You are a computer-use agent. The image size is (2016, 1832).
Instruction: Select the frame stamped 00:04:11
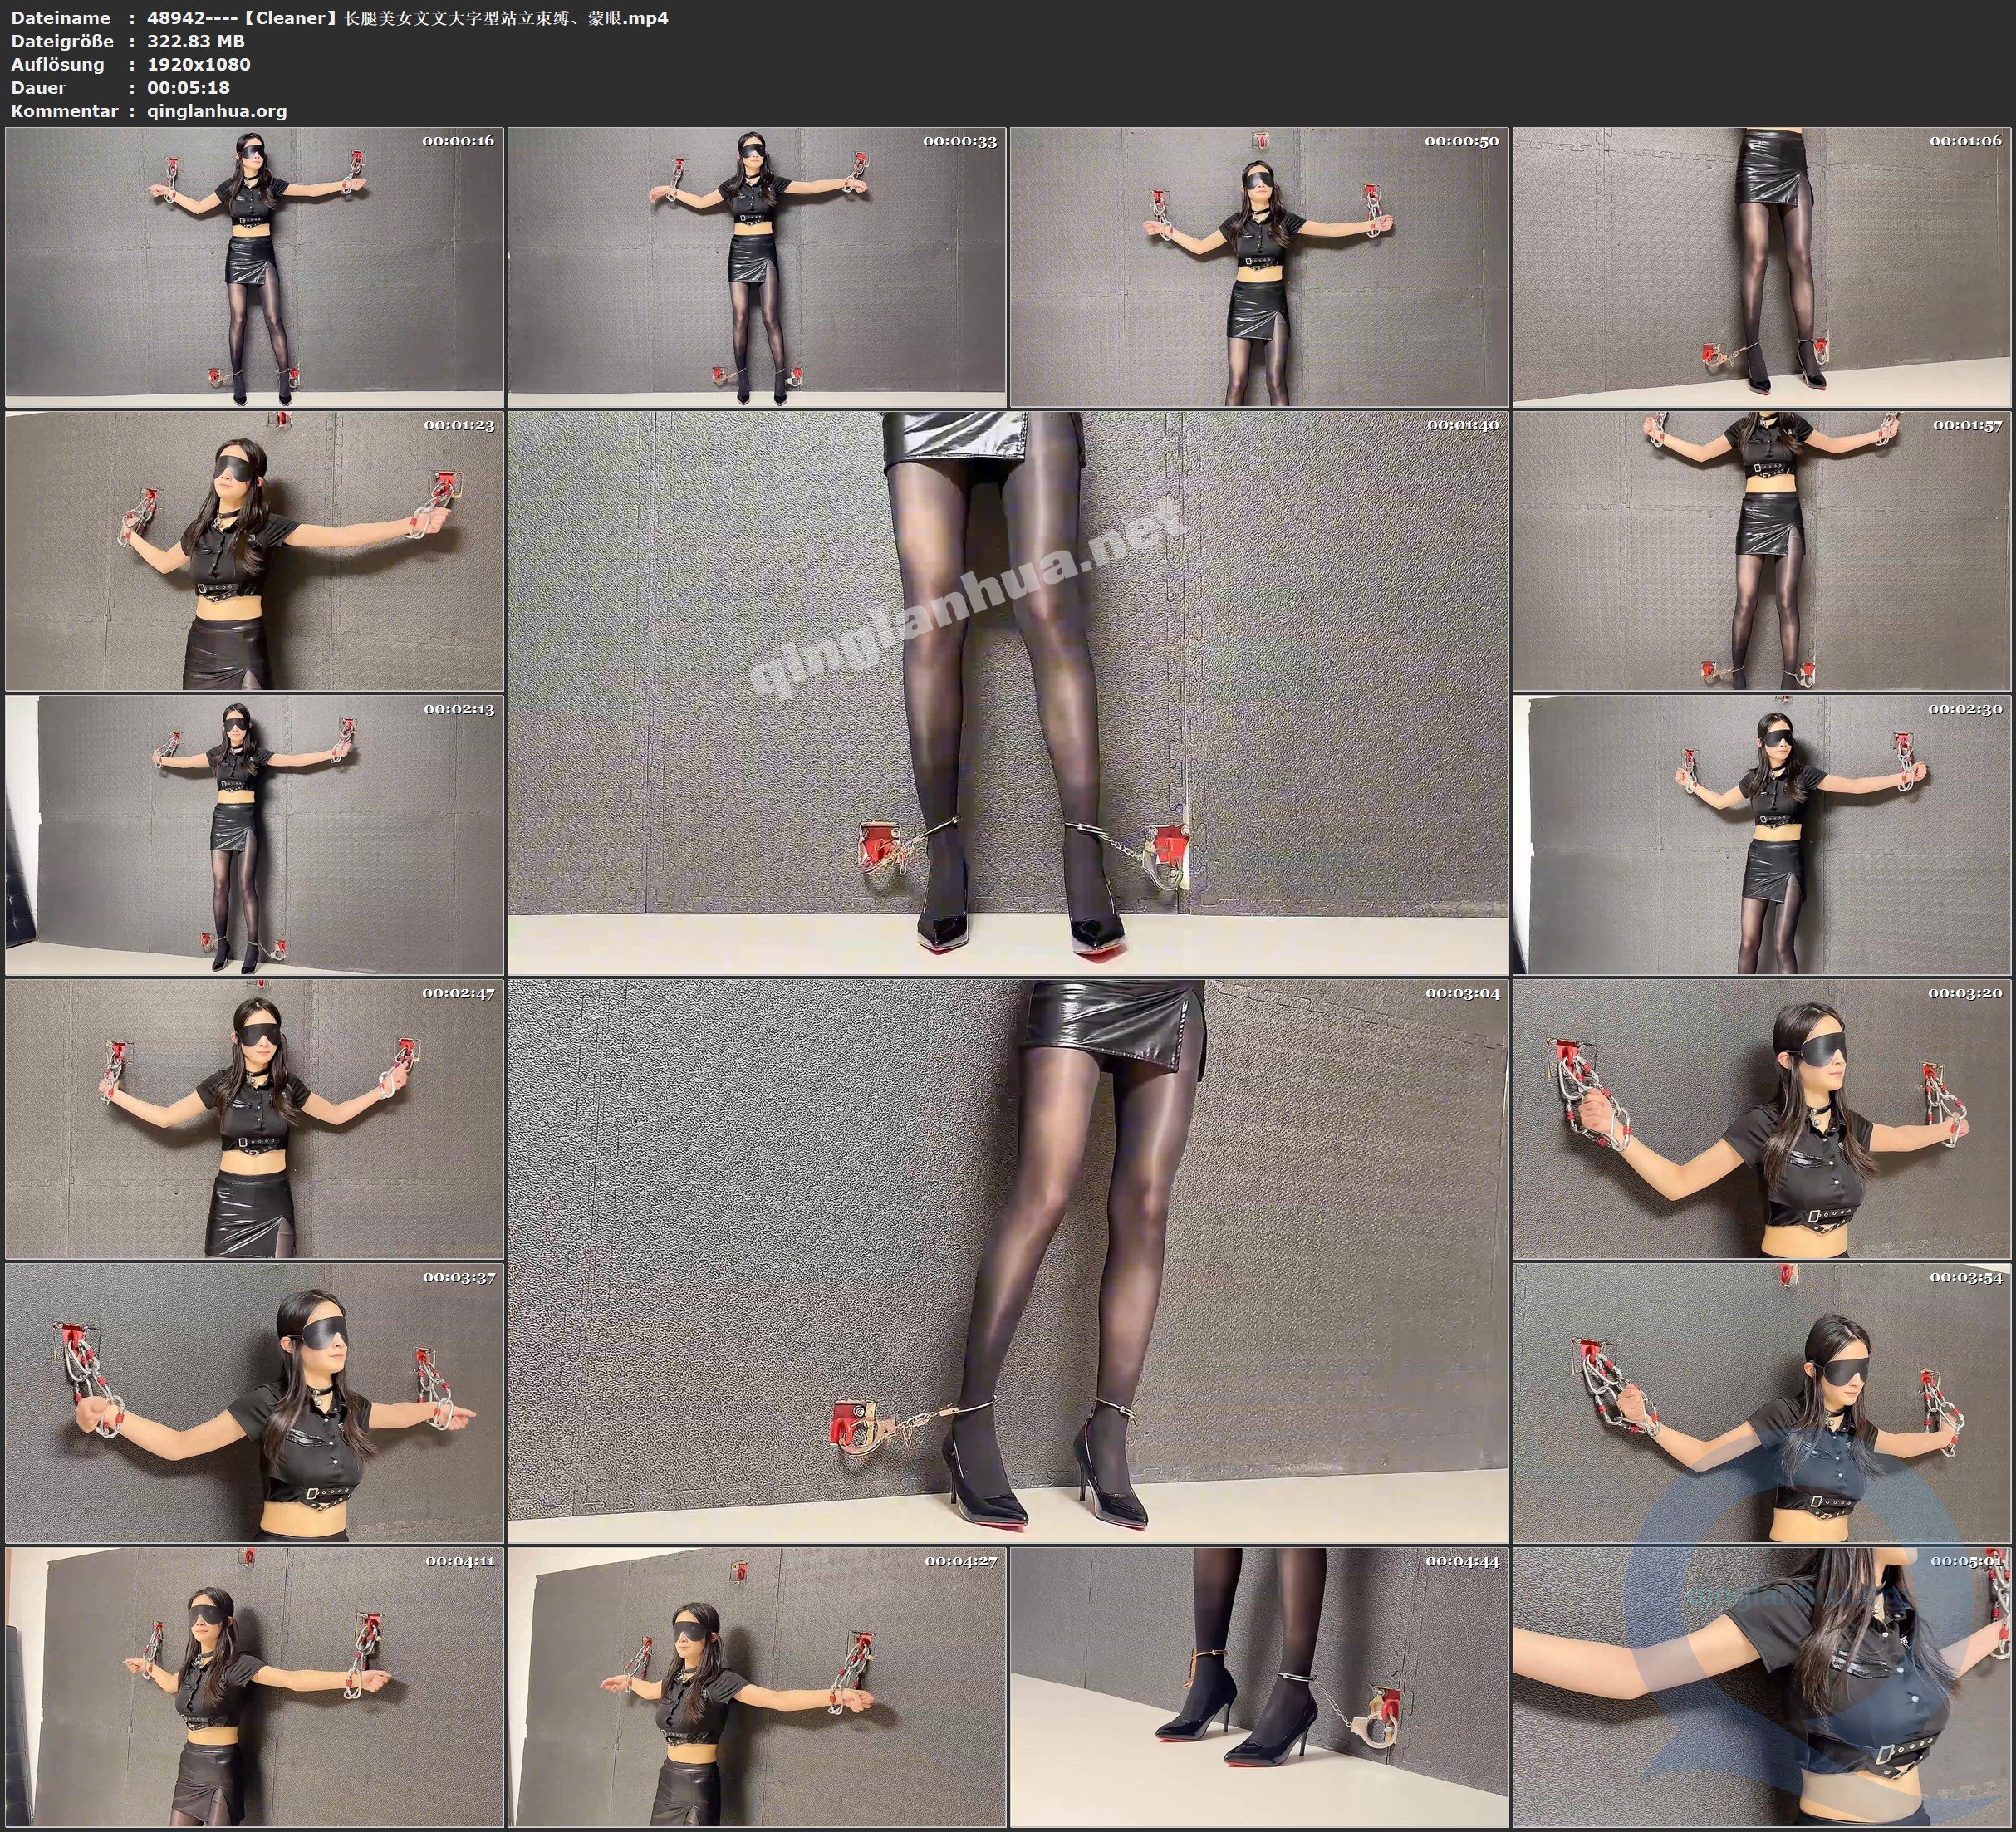tap(254, 1687)
